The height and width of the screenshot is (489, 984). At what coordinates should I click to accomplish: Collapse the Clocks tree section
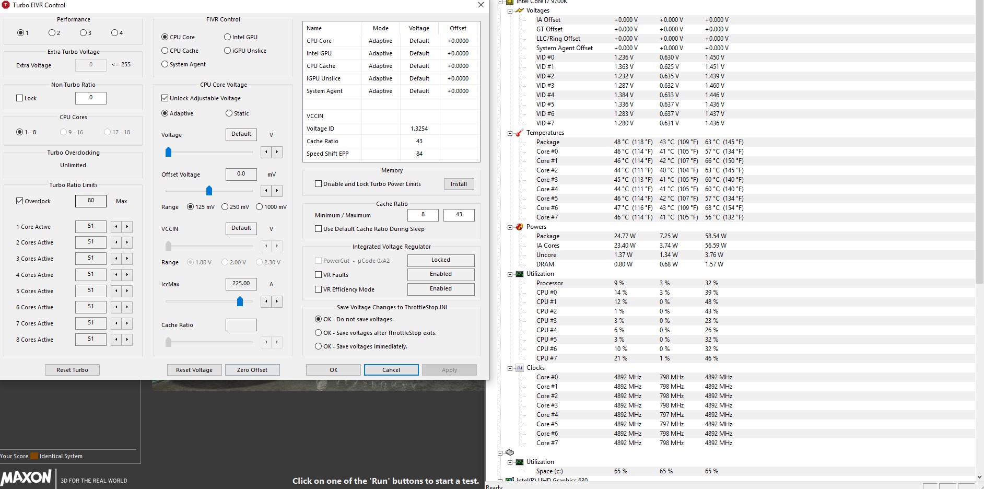coord(510,368)
